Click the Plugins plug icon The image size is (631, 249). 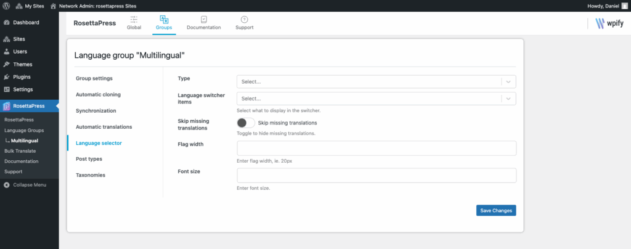click(6, 77)
